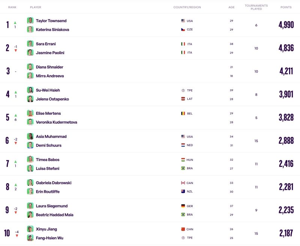Screen dimensions: 300x246
Task: Click the Belgium flag beside BEL
Action: pos(183,113)
